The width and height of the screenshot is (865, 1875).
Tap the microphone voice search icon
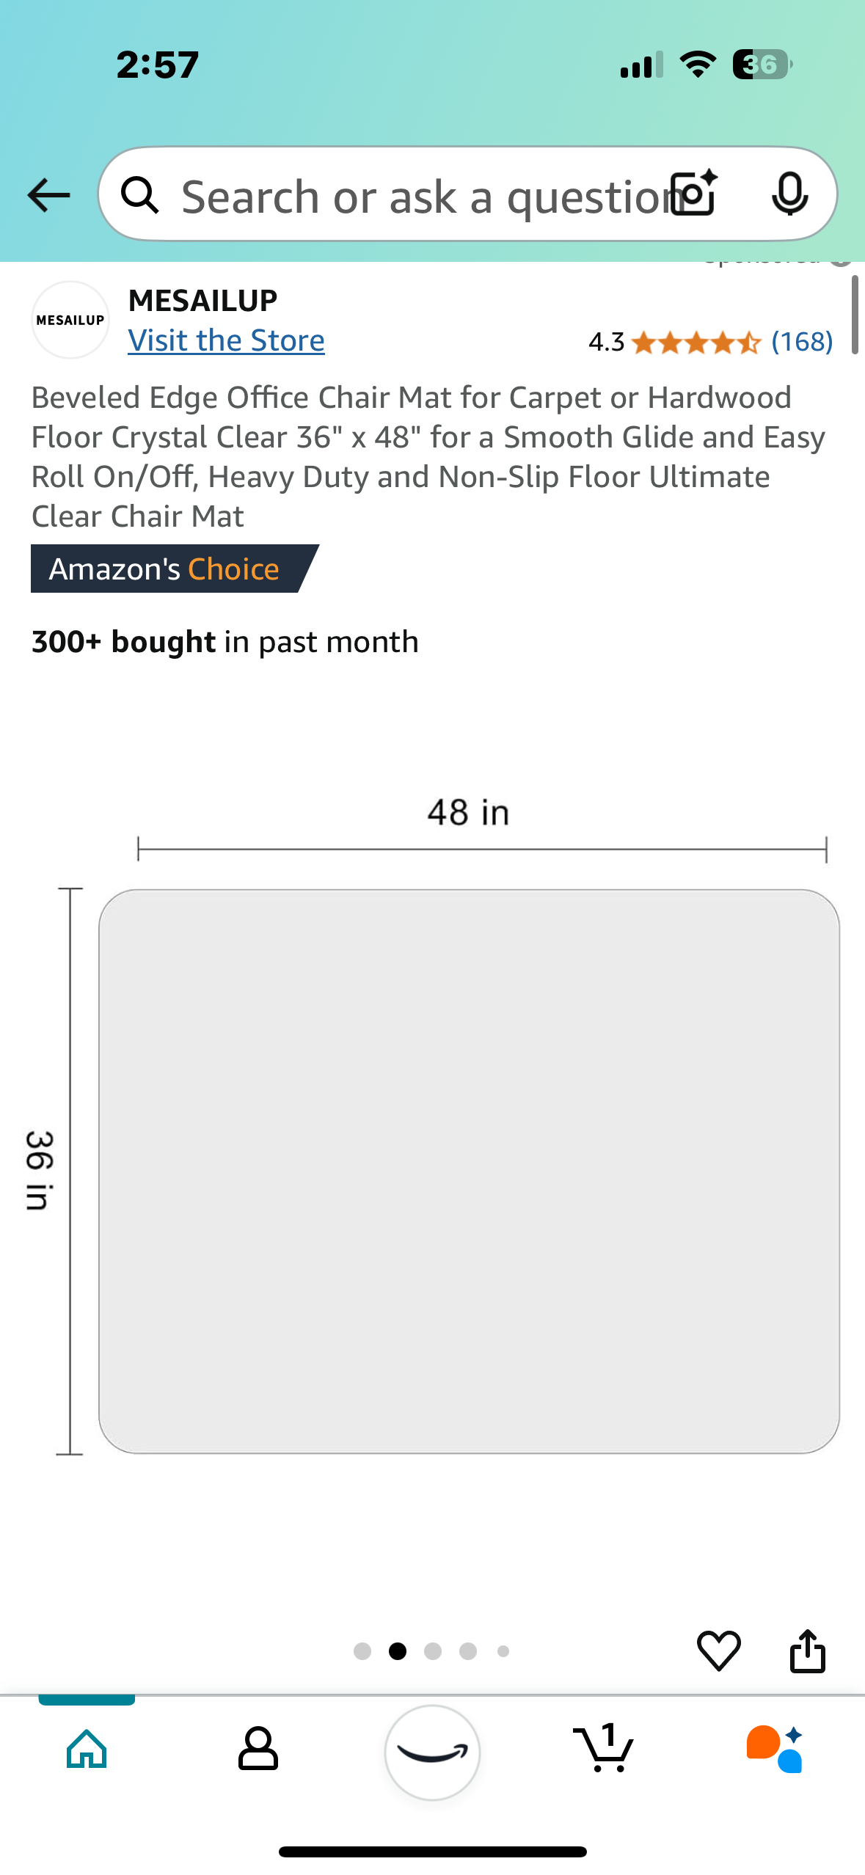point(790,194)
